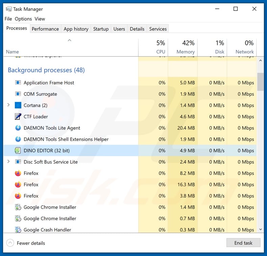Click sort arrow above the Name column
The image size is (267, 256).
70,40
